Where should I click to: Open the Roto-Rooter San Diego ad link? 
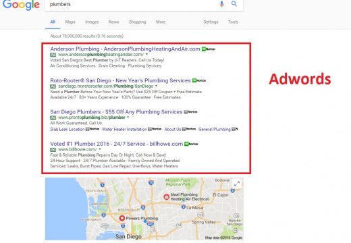tap(120, 80)
